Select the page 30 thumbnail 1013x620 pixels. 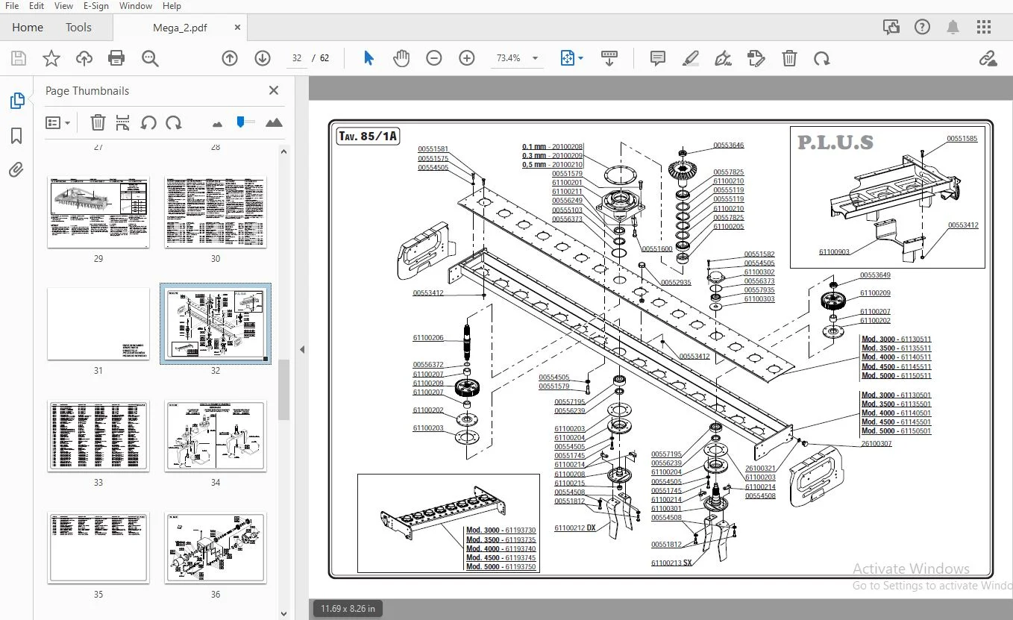click(216, 213)
